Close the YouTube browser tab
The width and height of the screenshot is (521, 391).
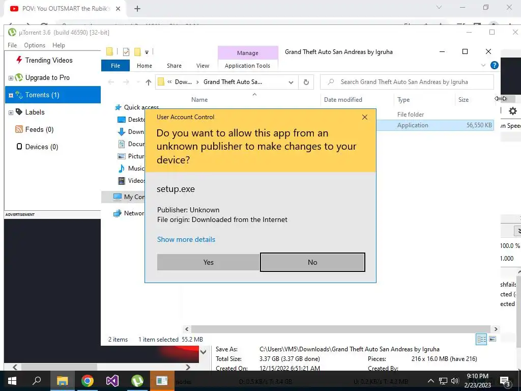tap(118, 9)
